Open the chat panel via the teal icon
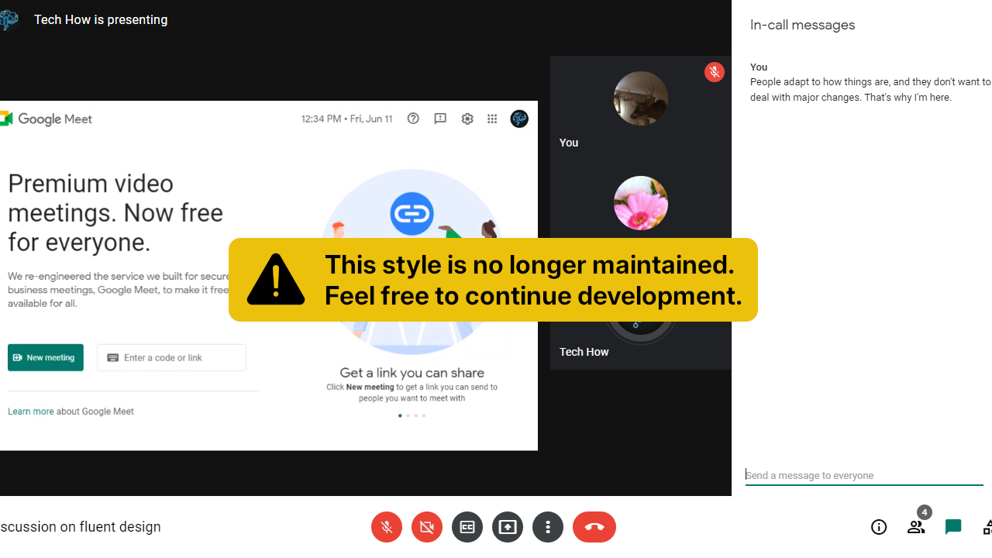This screenshot has width=992, height=558. pyautogui.click(x=952, y=527)
